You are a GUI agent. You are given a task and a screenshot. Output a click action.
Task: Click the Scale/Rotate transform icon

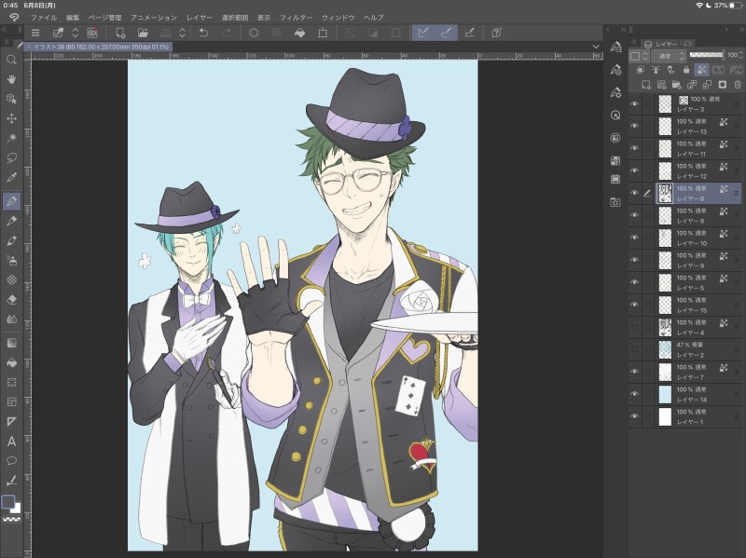[x=323, y=33]
